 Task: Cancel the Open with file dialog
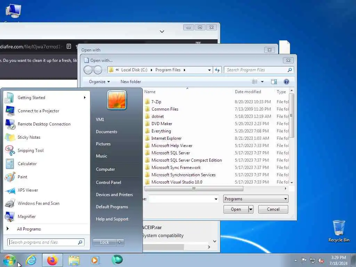[x=273, y=209]
